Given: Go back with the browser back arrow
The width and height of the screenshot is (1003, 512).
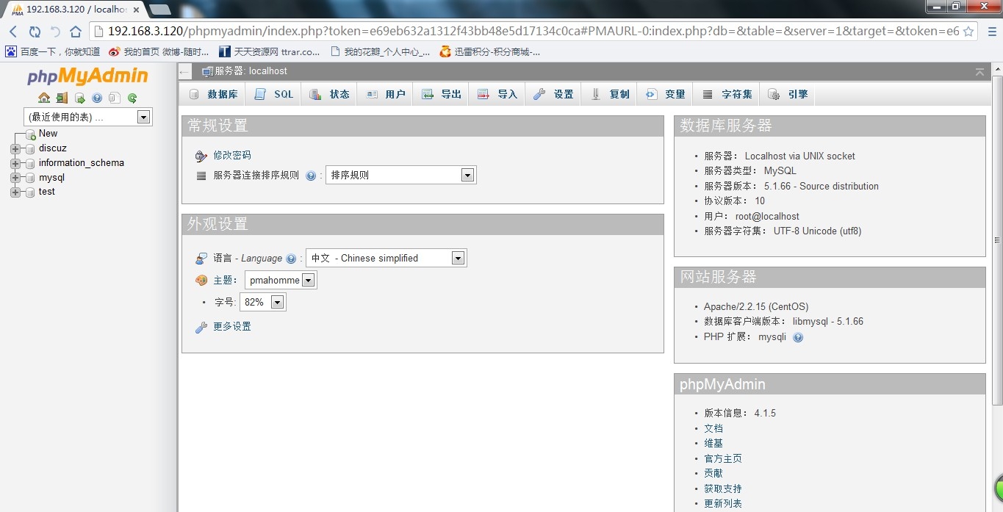Looking at the screenshot, I should [x=13, y=32].
